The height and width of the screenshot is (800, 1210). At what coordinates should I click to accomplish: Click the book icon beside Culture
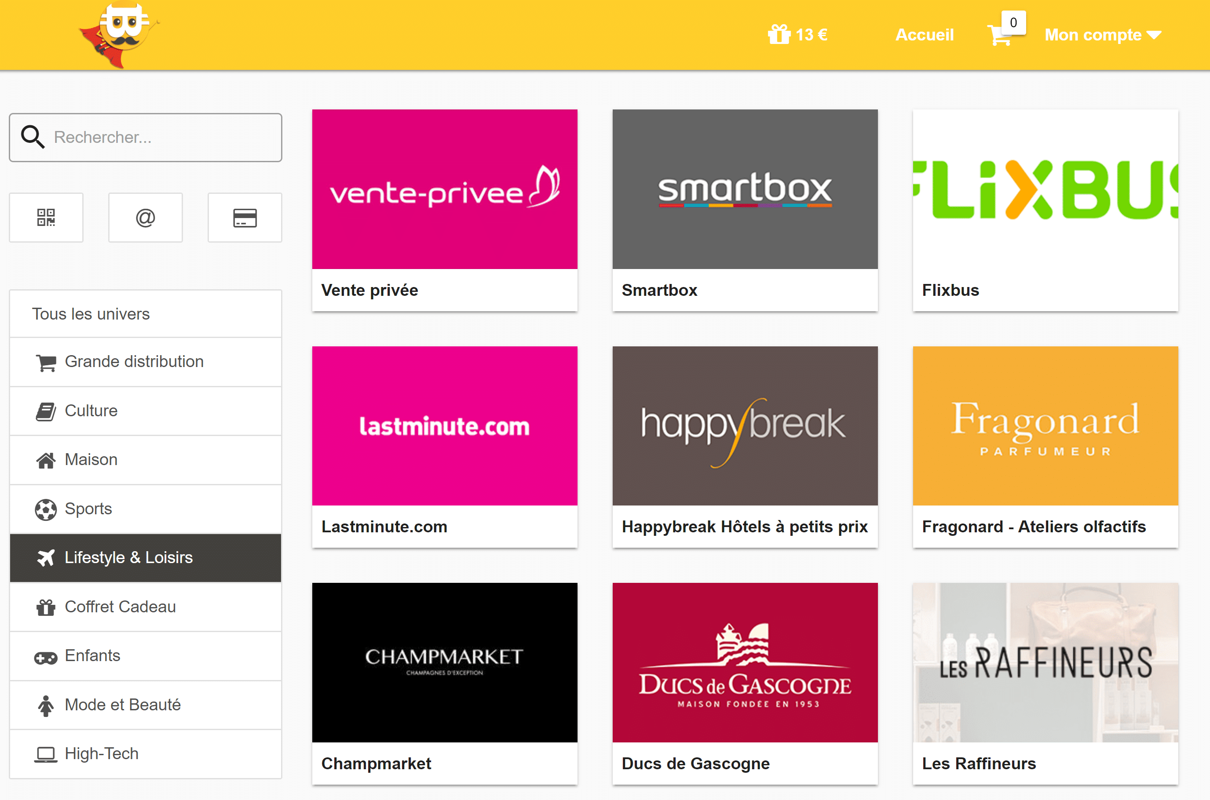pyautogui.click(x=46, y=411)
